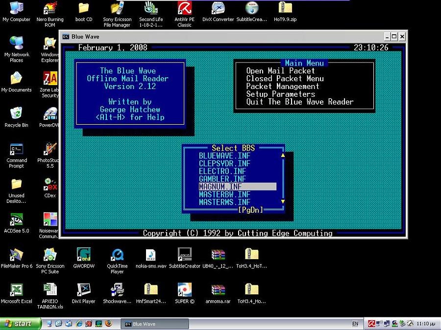441x330 pixels.
Task: Launch the Shockwave desktop shortcut
Action: (x=117, y=293)
